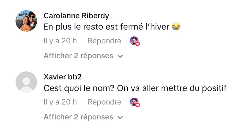The width and height of the screenshot is (237, 123).
Task: Reply to Carolanne Riberdy's comment
Action: 104,41
